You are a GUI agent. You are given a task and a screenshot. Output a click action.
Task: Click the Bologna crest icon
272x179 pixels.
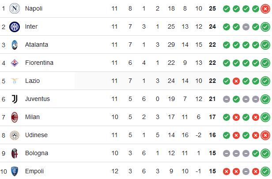pyautogui.click(x=15, y=153)
